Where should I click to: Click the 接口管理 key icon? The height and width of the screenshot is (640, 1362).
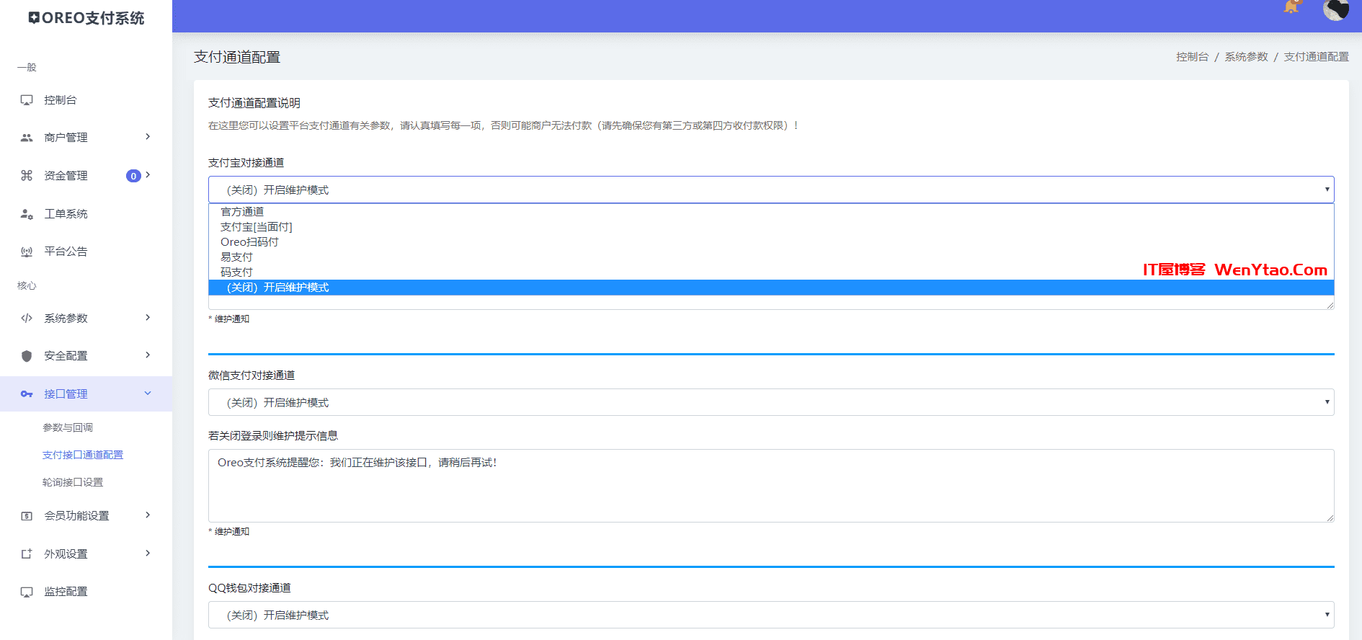27,394
